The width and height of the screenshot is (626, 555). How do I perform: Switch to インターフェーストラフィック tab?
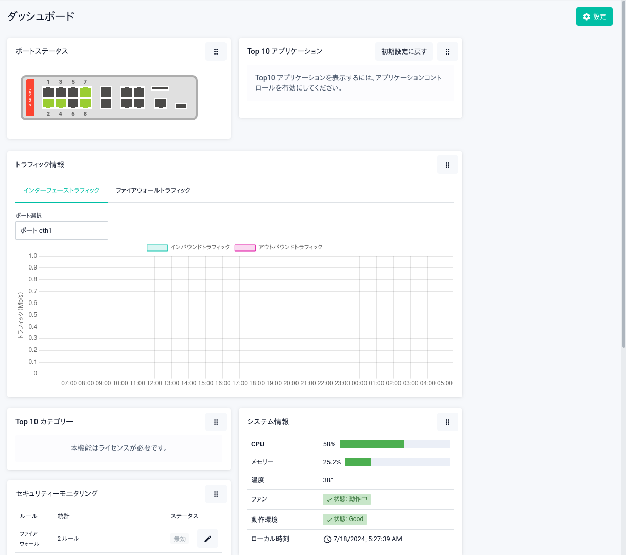pyautogui.click(x=61, y=190)
